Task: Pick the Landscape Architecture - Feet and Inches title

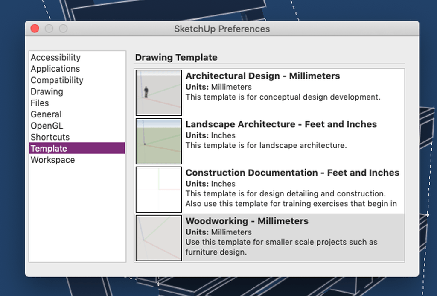Action: pyautogui.click(x=281, y=124)
